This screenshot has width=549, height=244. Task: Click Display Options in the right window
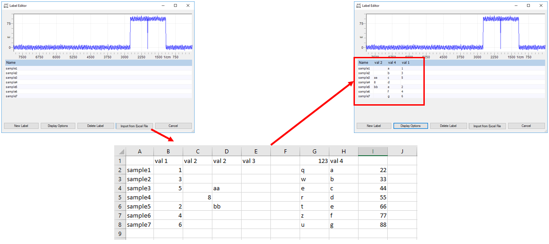pos(410,126)
